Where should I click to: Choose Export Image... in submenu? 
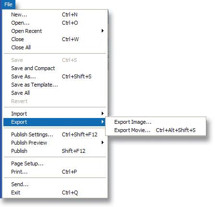coord(156,122)
